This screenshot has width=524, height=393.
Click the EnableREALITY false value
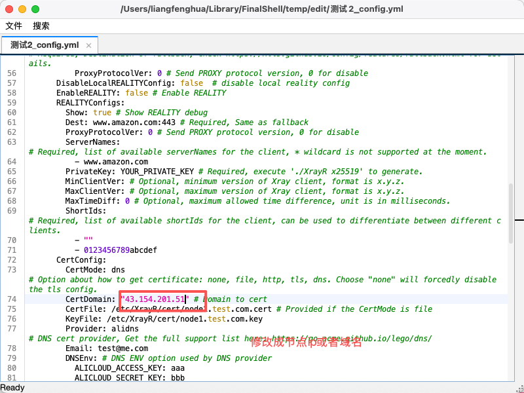click(x=137, y=93)
